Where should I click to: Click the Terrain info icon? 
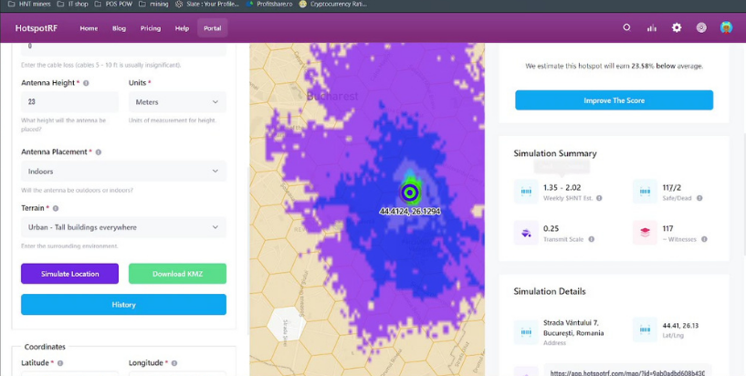56,208
